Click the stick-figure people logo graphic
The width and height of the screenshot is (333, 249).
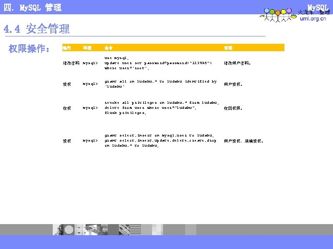(x=277, y=15)
